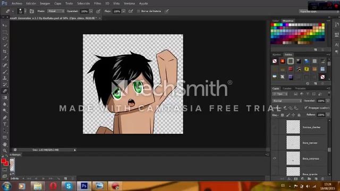Open Skype from Windows taskbar
The width and height of the screenshot is (340, 191).
pos(69,186)
